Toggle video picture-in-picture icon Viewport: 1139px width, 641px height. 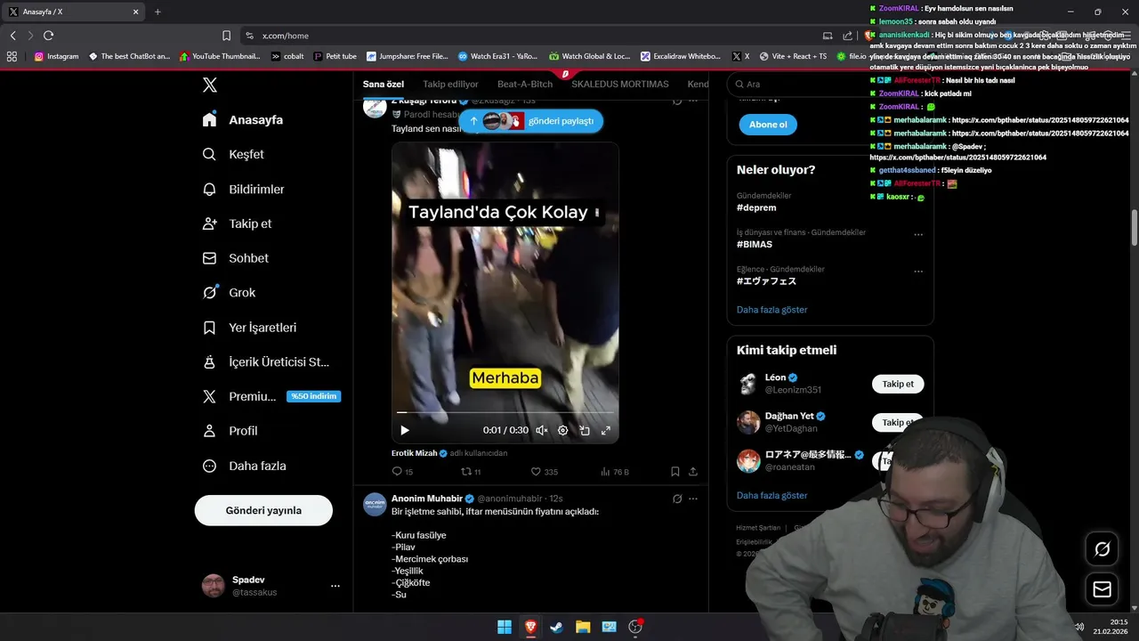click(x=585, y=430)
